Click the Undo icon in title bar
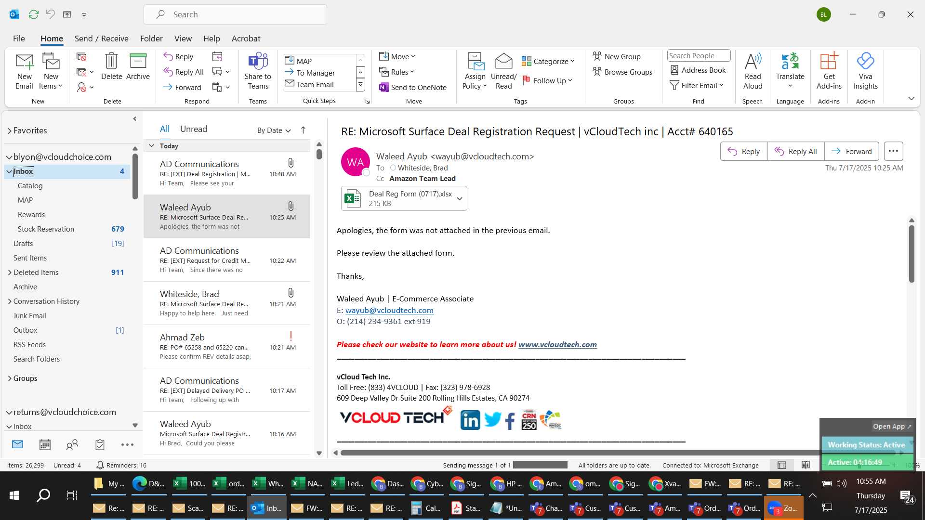 50,14
